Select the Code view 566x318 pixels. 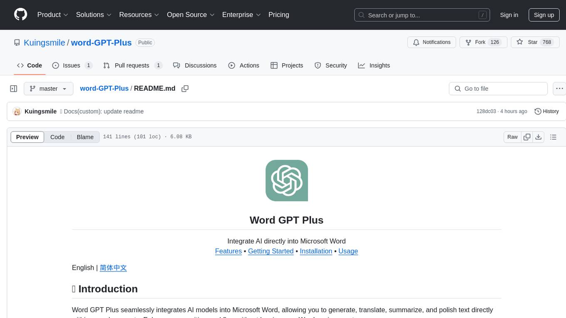tap(57, 137)
